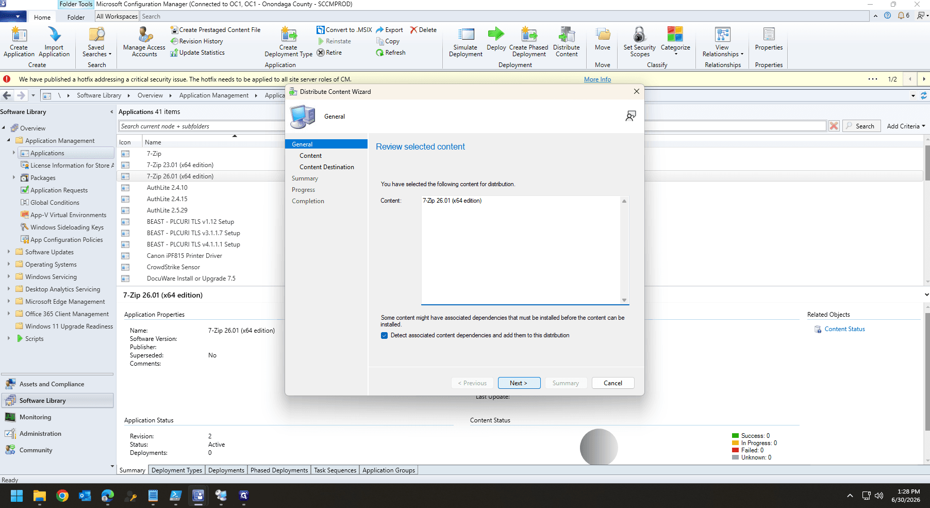Toggle Detect associated content dependencies checkbox
The height and width of the screenshot is (508, 930).
[x=384, y=335]
